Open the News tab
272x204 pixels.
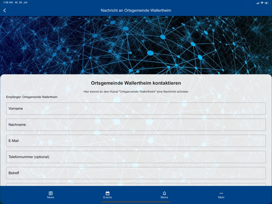(51, 195)
